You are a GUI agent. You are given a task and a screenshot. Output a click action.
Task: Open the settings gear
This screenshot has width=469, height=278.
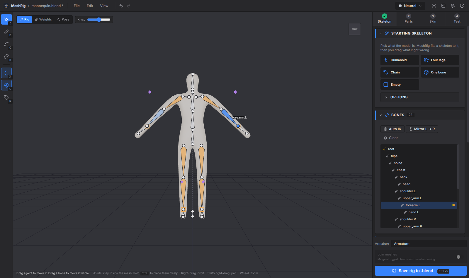pyautogui.click(x=453, y=6)
